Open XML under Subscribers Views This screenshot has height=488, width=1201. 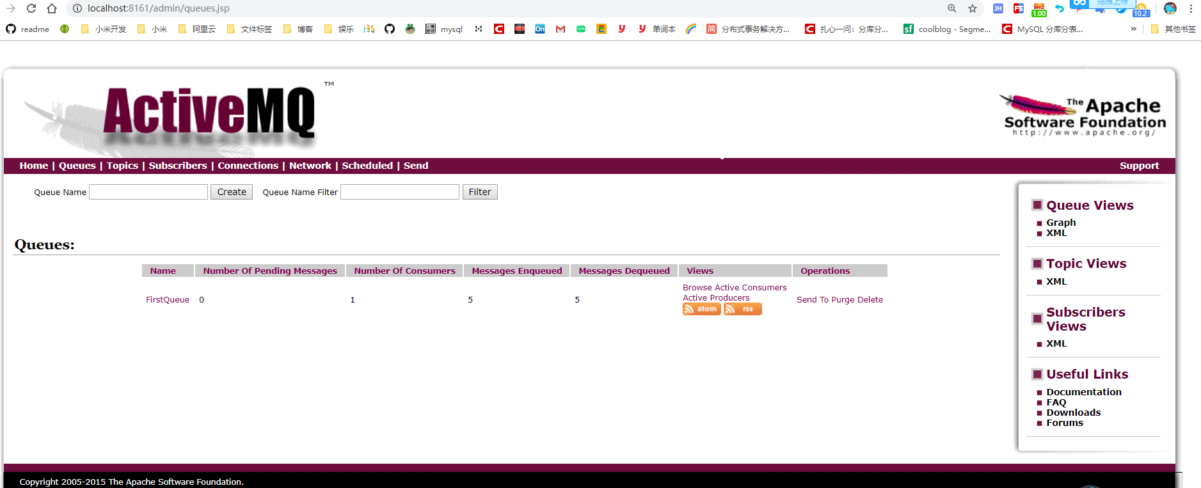tap(1056, 343)
